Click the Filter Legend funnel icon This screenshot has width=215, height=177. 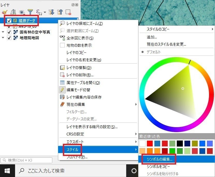pos(30,12)
